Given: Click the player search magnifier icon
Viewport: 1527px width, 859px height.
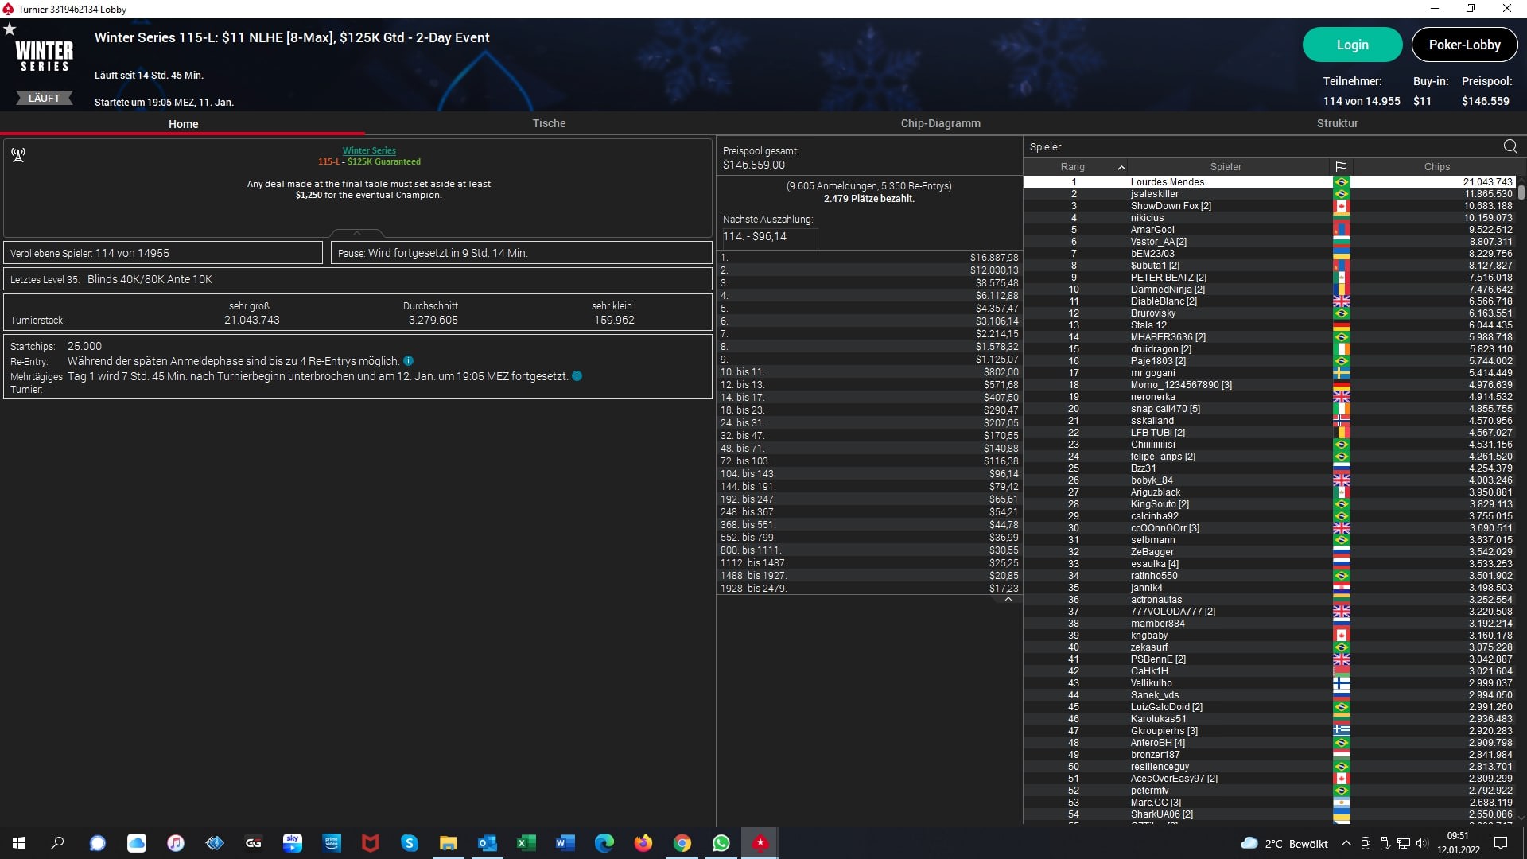Looking at the screenshot, I should (1510, 146).
